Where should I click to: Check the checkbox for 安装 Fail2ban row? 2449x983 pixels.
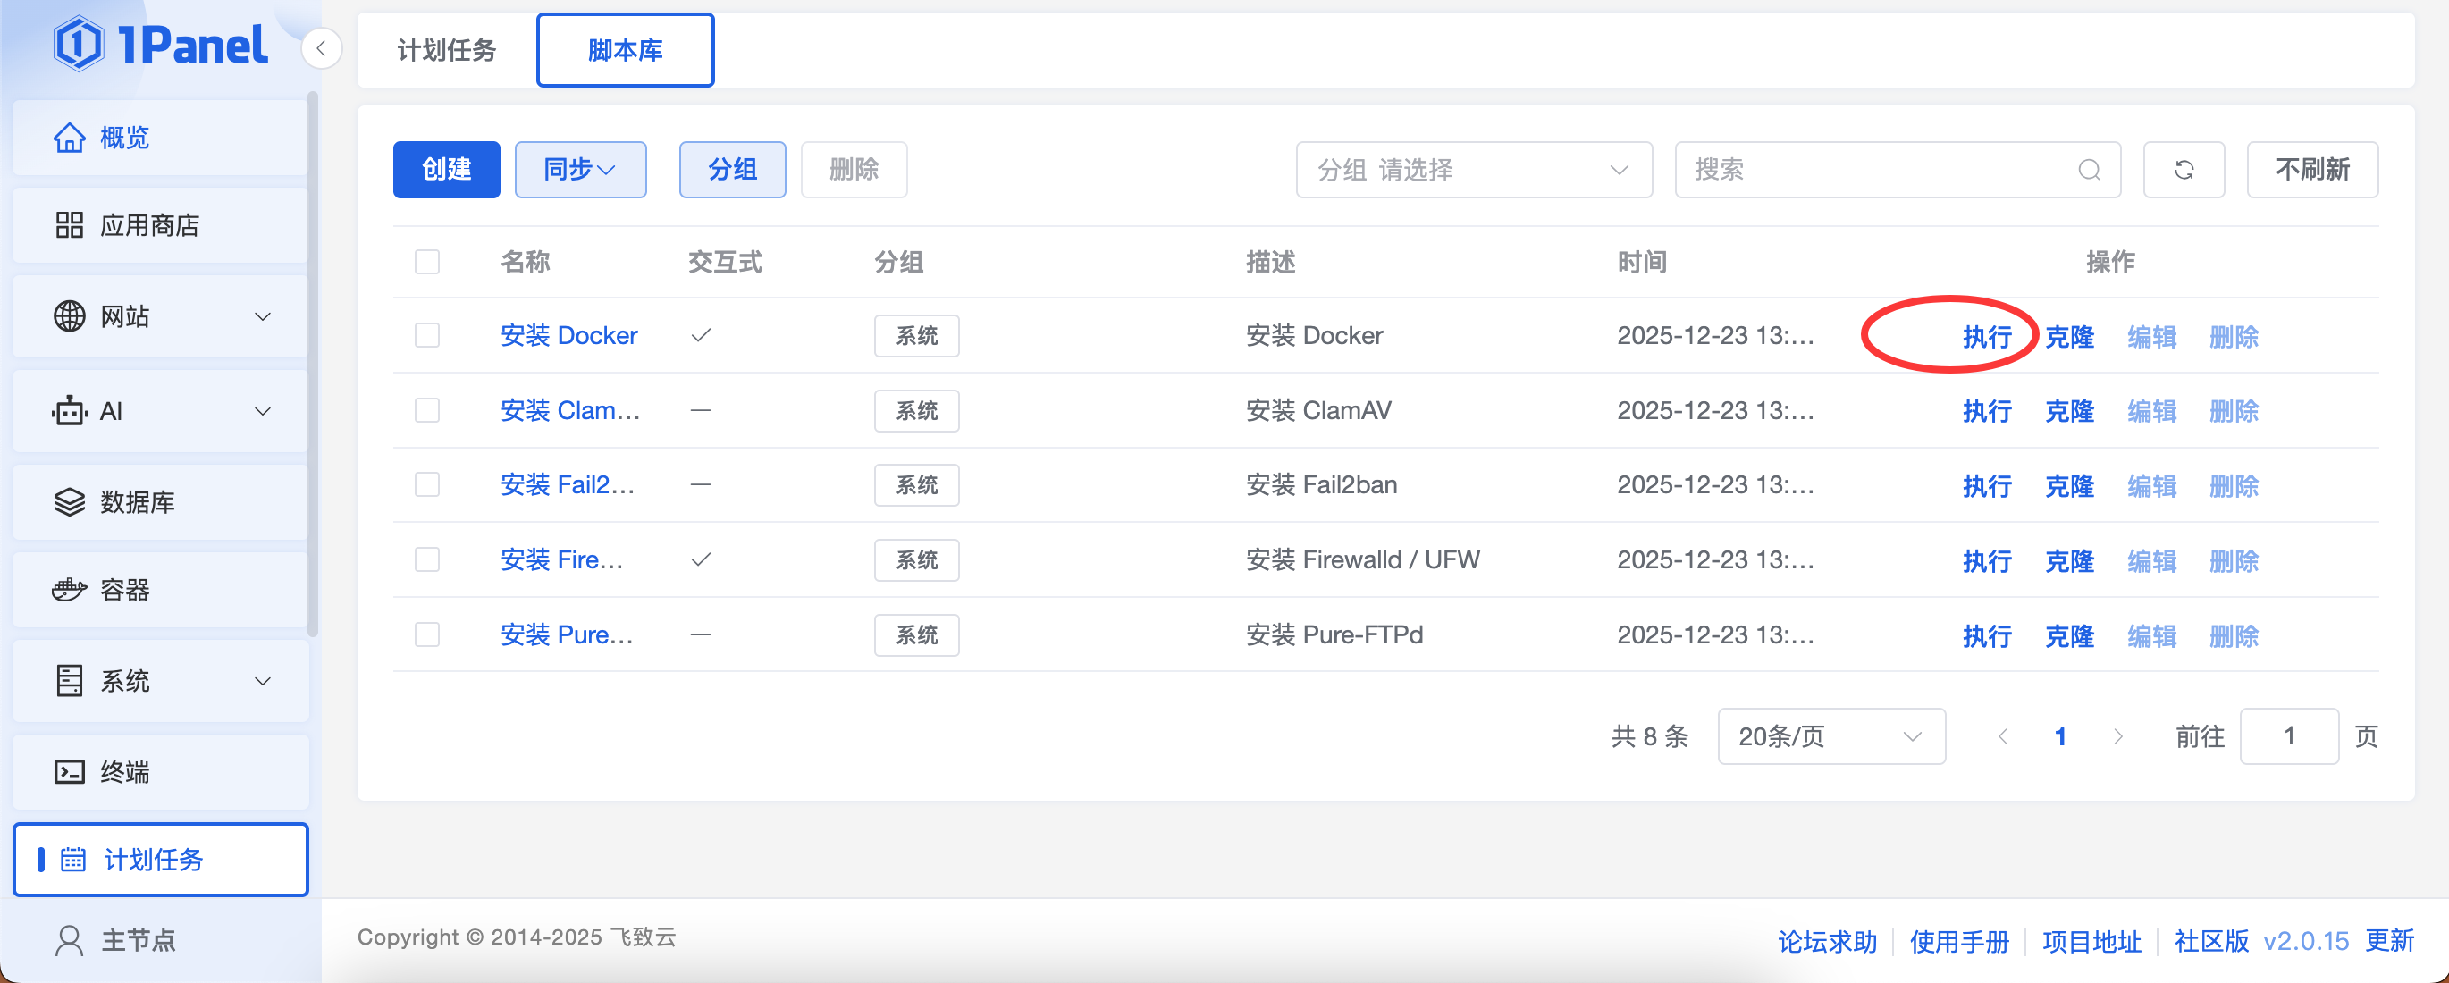427,483
